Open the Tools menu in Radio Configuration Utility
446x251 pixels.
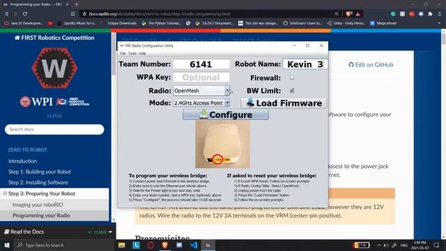click(132, 53)
